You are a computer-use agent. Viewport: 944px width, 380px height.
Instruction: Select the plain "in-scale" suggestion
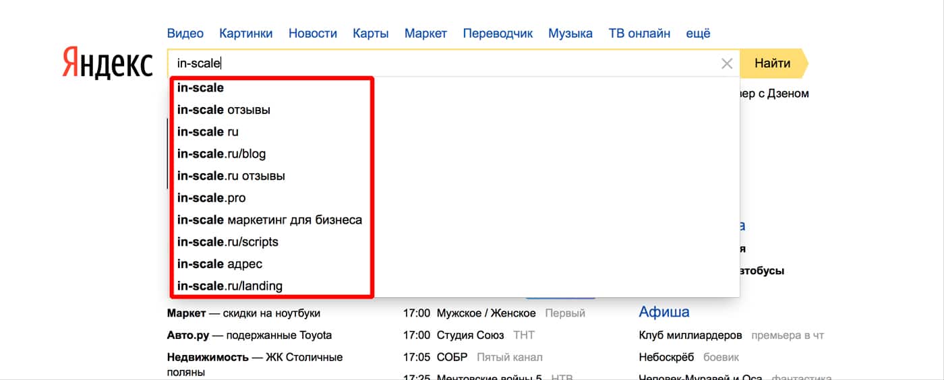pos(454,88)
